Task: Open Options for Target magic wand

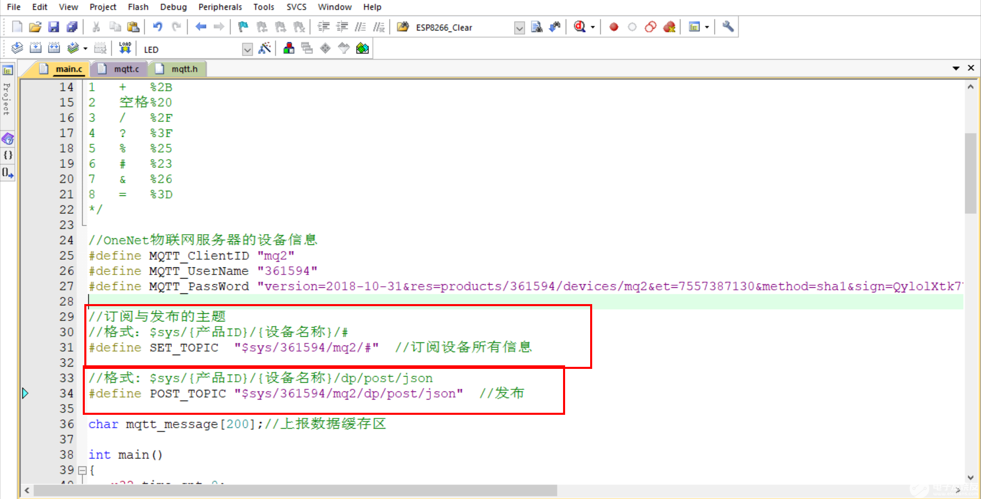Action: click(265, 48)
